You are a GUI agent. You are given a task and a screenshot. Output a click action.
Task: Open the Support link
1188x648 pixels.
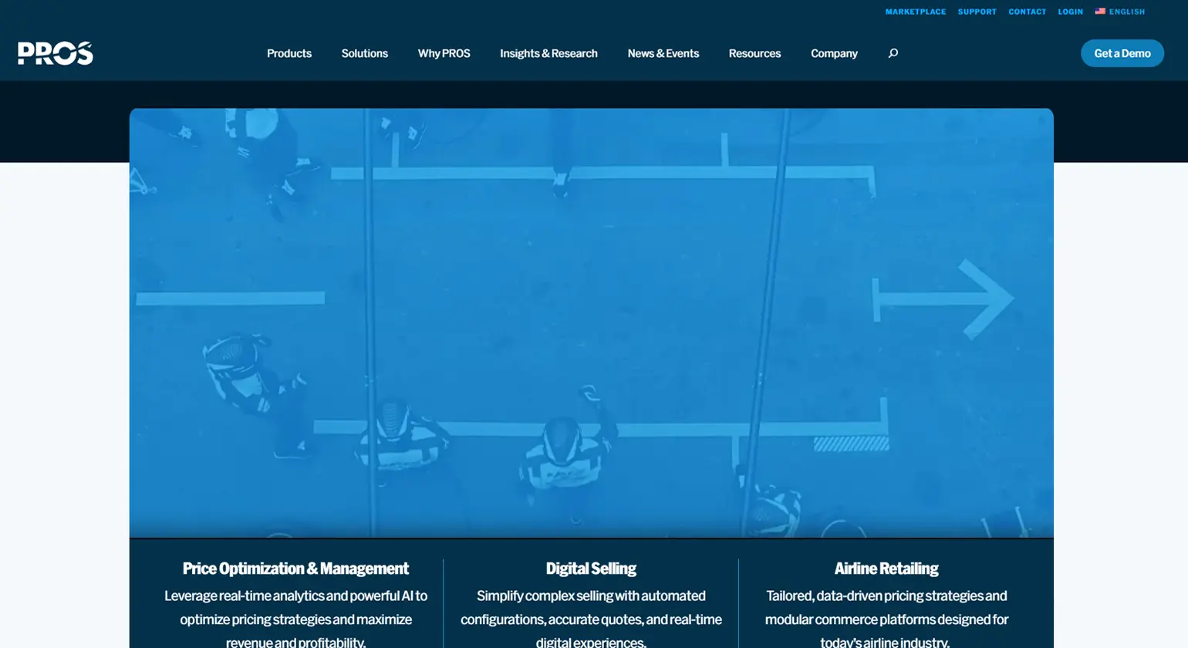(977, 12)
